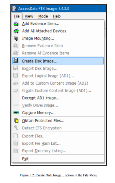Click the Obtain Protected Files yellow icon
Image resolution: width=115 pixels, height=183 pixels.
(x=16, y=121)
